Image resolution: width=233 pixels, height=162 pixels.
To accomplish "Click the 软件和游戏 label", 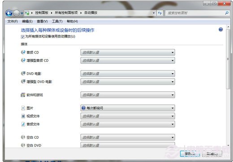I will [35, 95].
